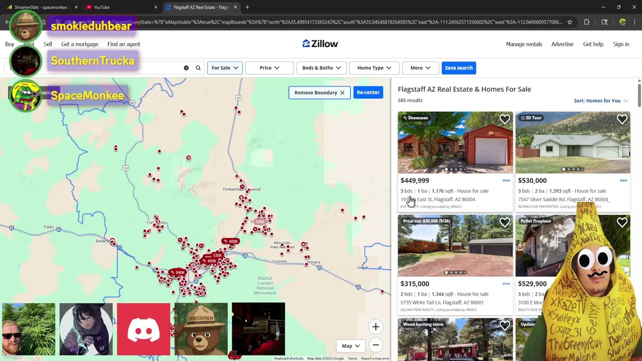Image resolution: width=642 pixels, height=361 pixels.
Task: Open the Wood-burning stove listing photo
Action: tap(455, 339)
